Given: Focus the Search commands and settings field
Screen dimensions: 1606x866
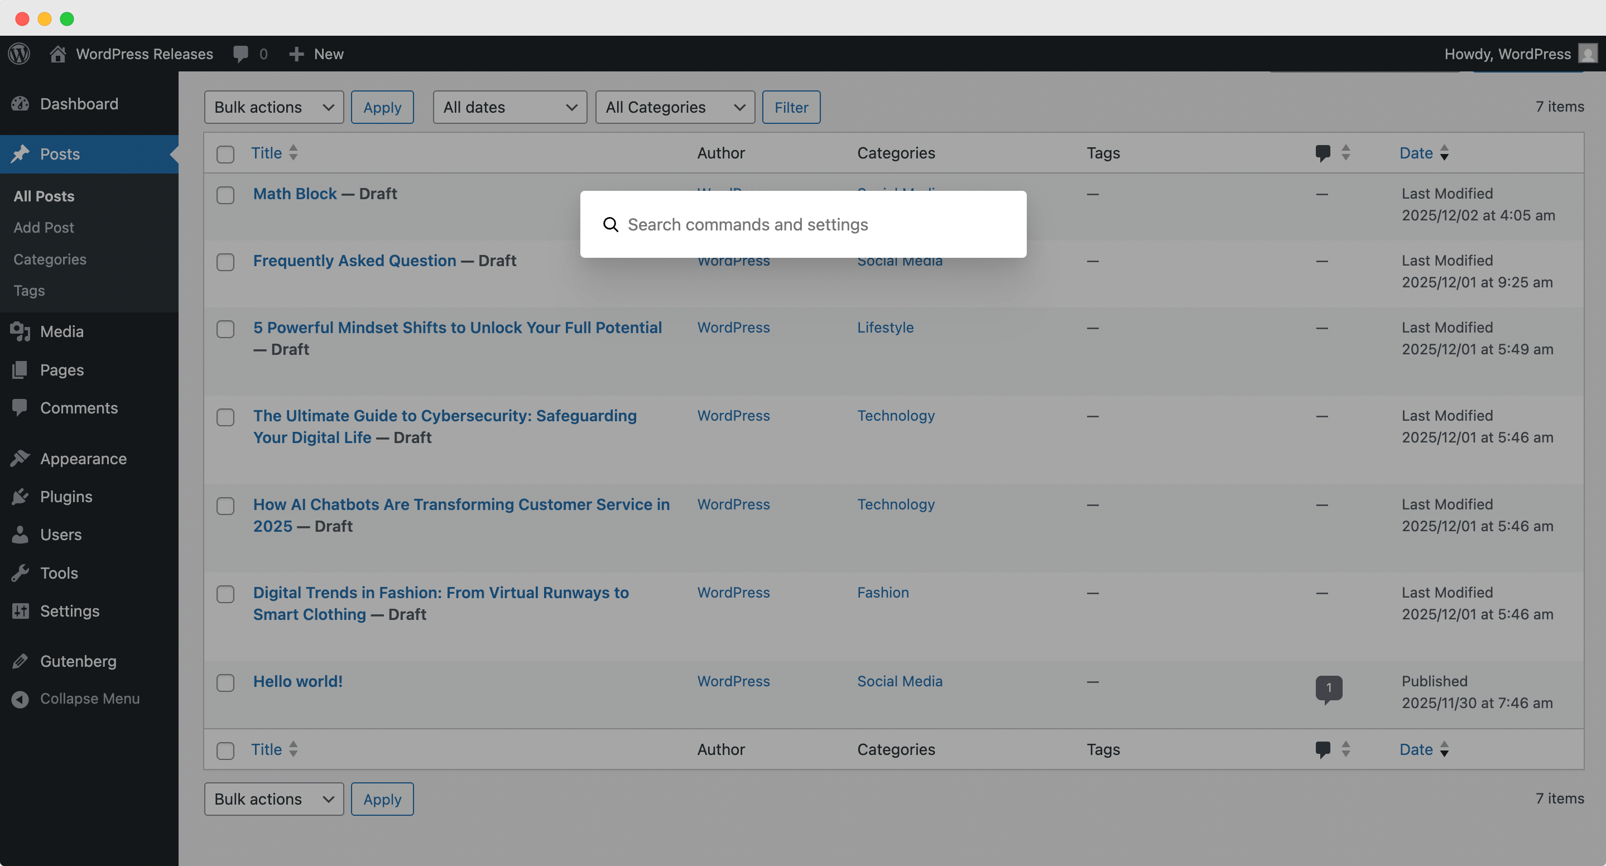Looking at the screenshot, I should [x=803, y=224].
